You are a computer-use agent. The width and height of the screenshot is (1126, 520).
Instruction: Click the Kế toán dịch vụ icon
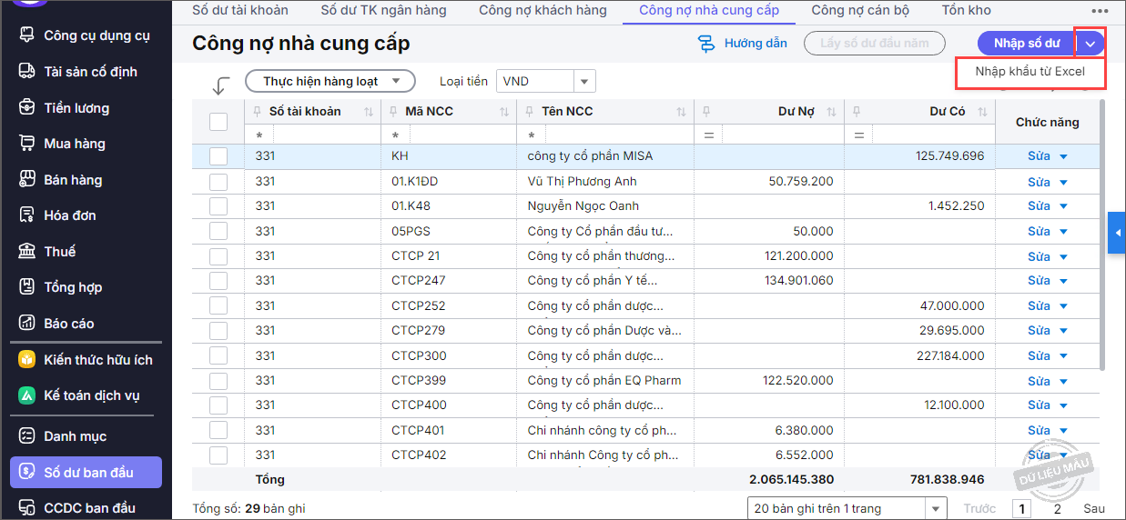click(27, 395)
